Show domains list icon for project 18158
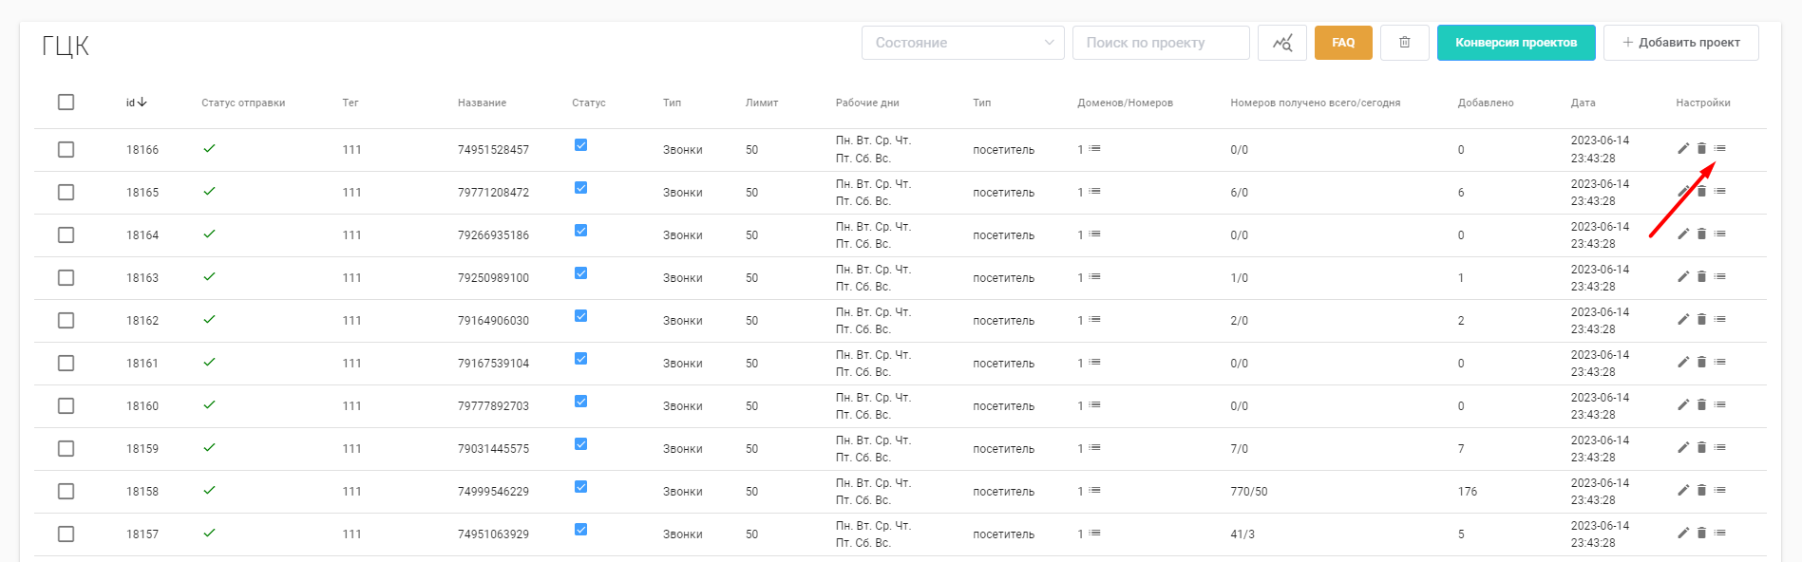 [x=1094, y=490]
